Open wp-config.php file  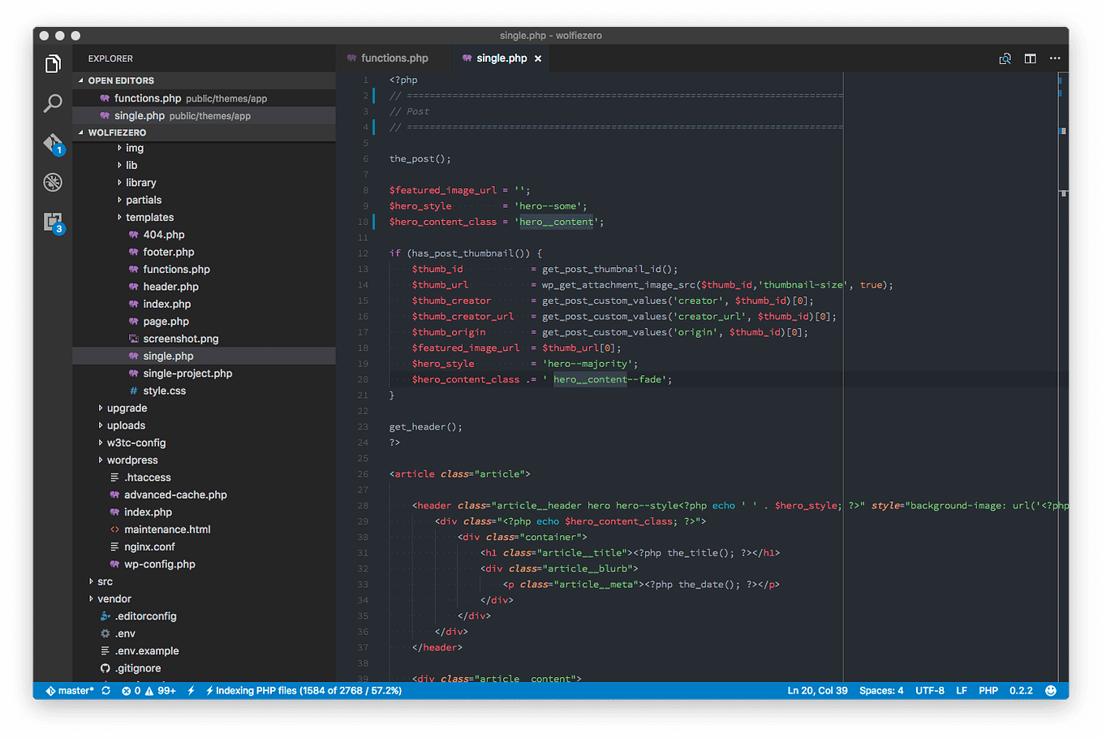coord(204,564)
